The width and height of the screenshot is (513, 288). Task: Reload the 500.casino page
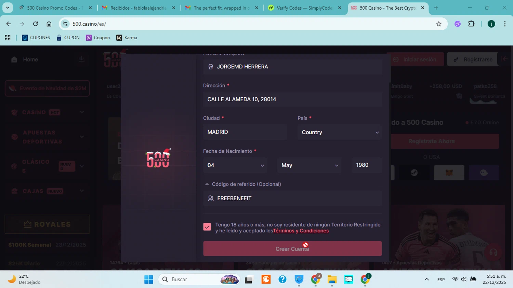click(36, 24)
